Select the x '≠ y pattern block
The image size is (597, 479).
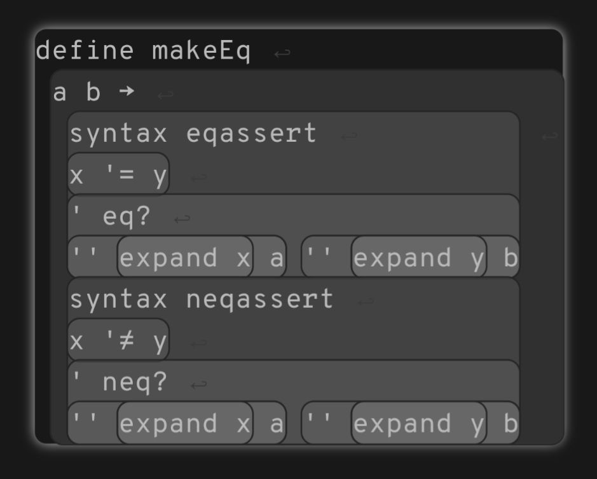(x=118, y=341)
